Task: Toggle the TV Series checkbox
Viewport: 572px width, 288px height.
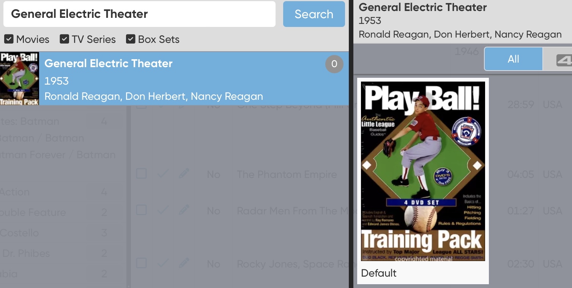Action: pos(65,39)
